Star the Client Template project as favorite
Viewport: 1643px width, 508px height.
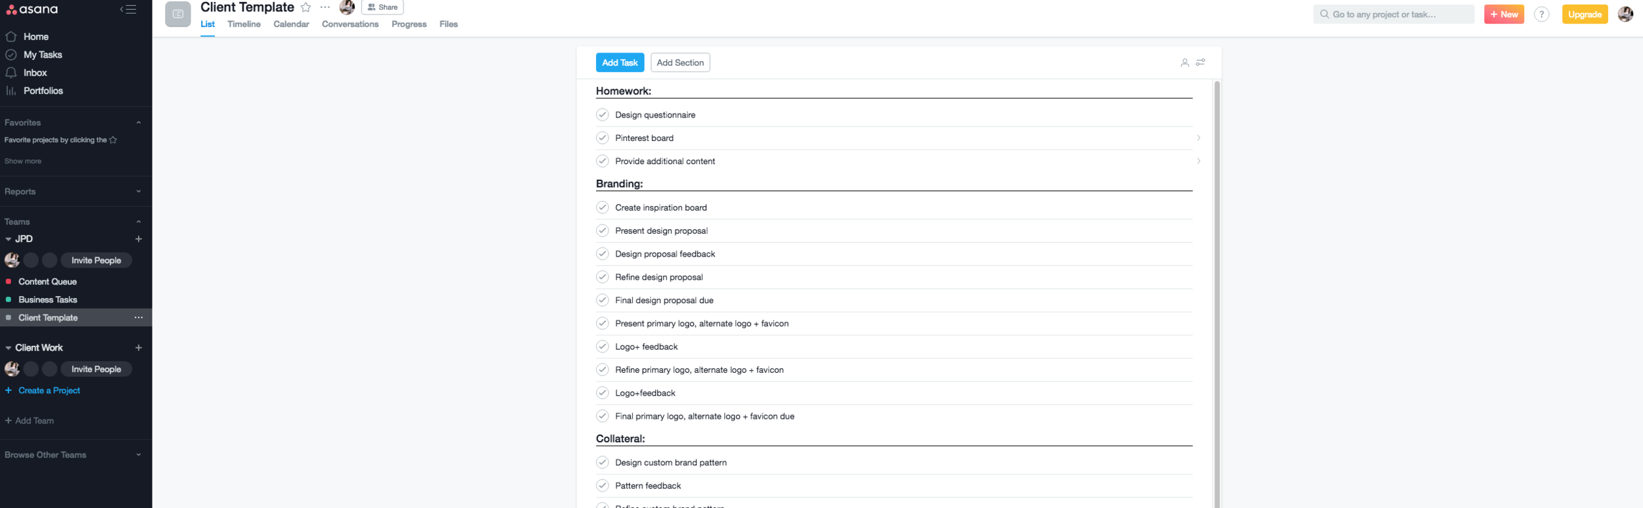(306, 7)
